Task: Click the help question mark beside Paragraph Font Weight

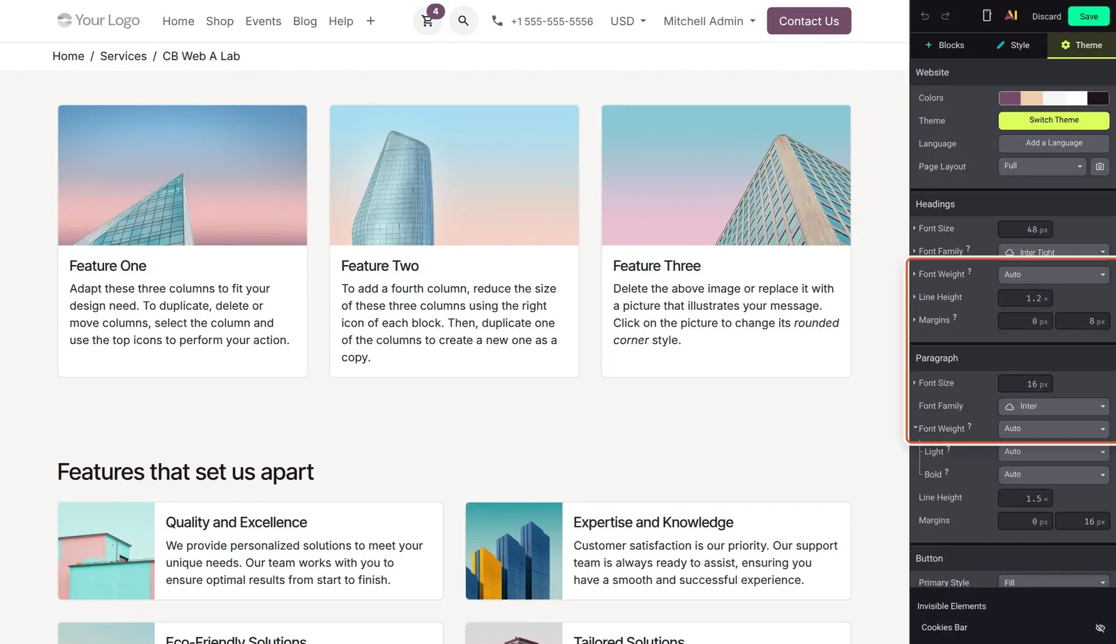Action: click(970, 426)
